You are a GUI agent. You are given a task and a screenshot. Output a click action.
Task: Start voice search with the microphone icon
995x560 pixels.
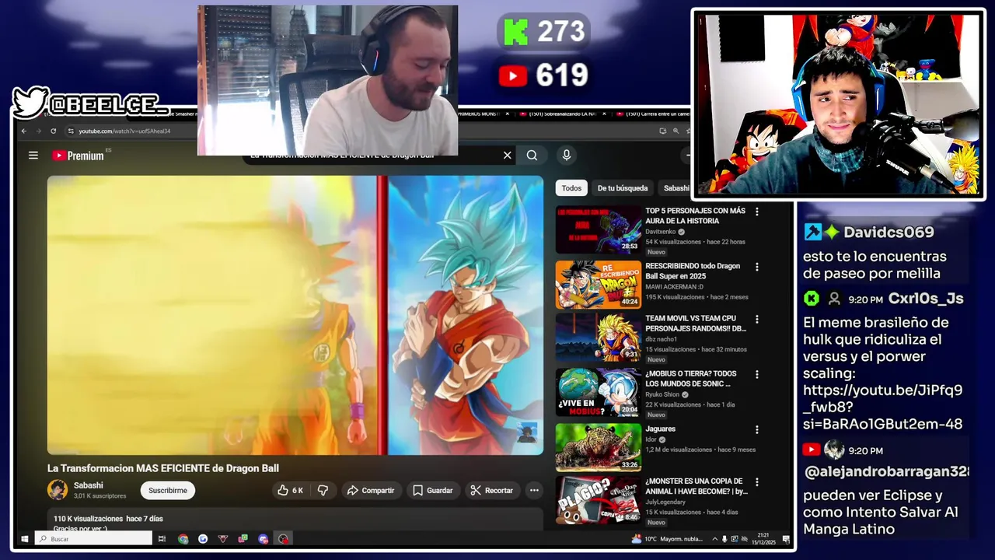[x=567, y=156]
